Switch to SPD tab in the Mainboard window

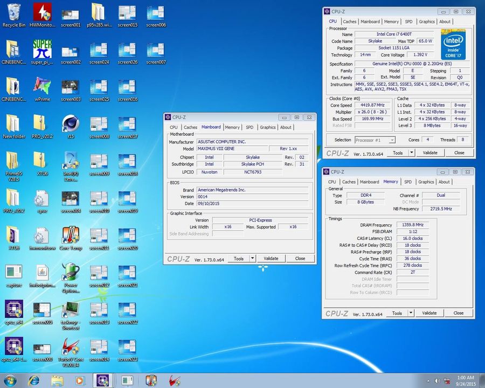click(x=250, y=128)
